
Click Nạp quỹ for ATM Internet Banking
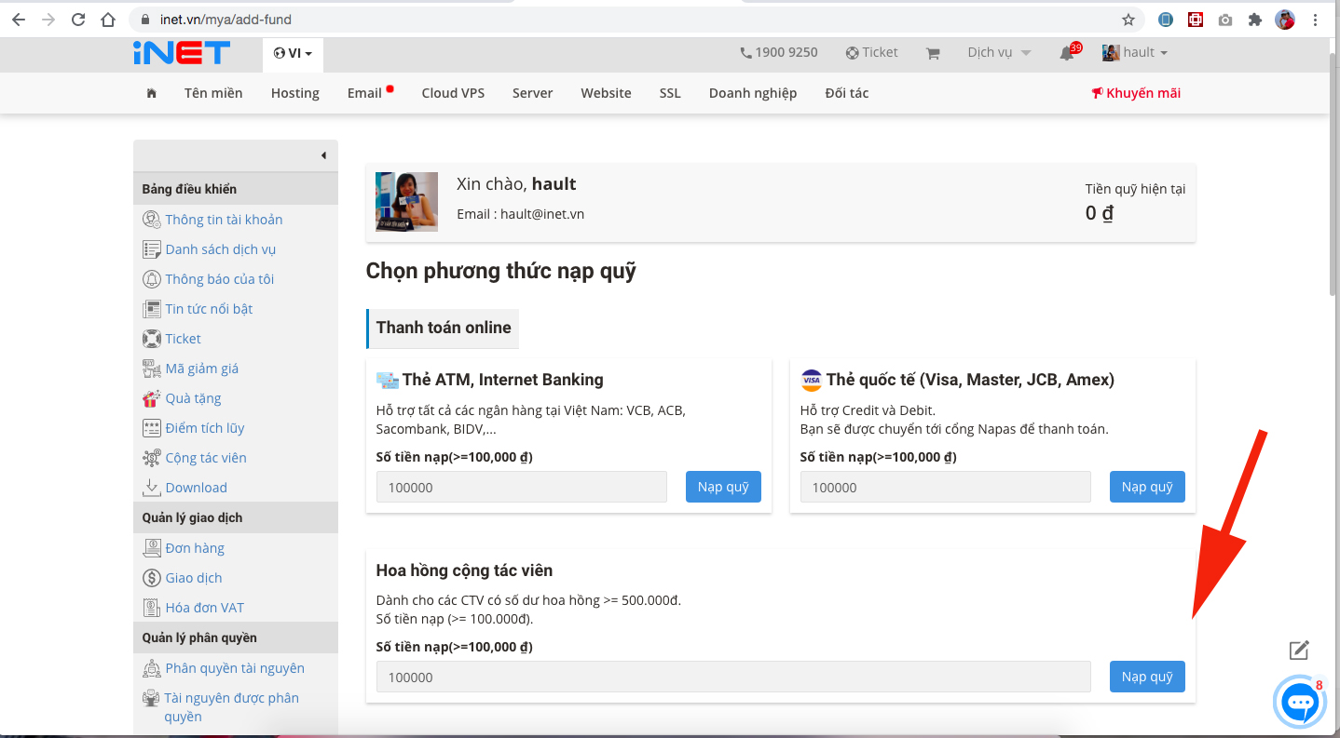(723, 487)
